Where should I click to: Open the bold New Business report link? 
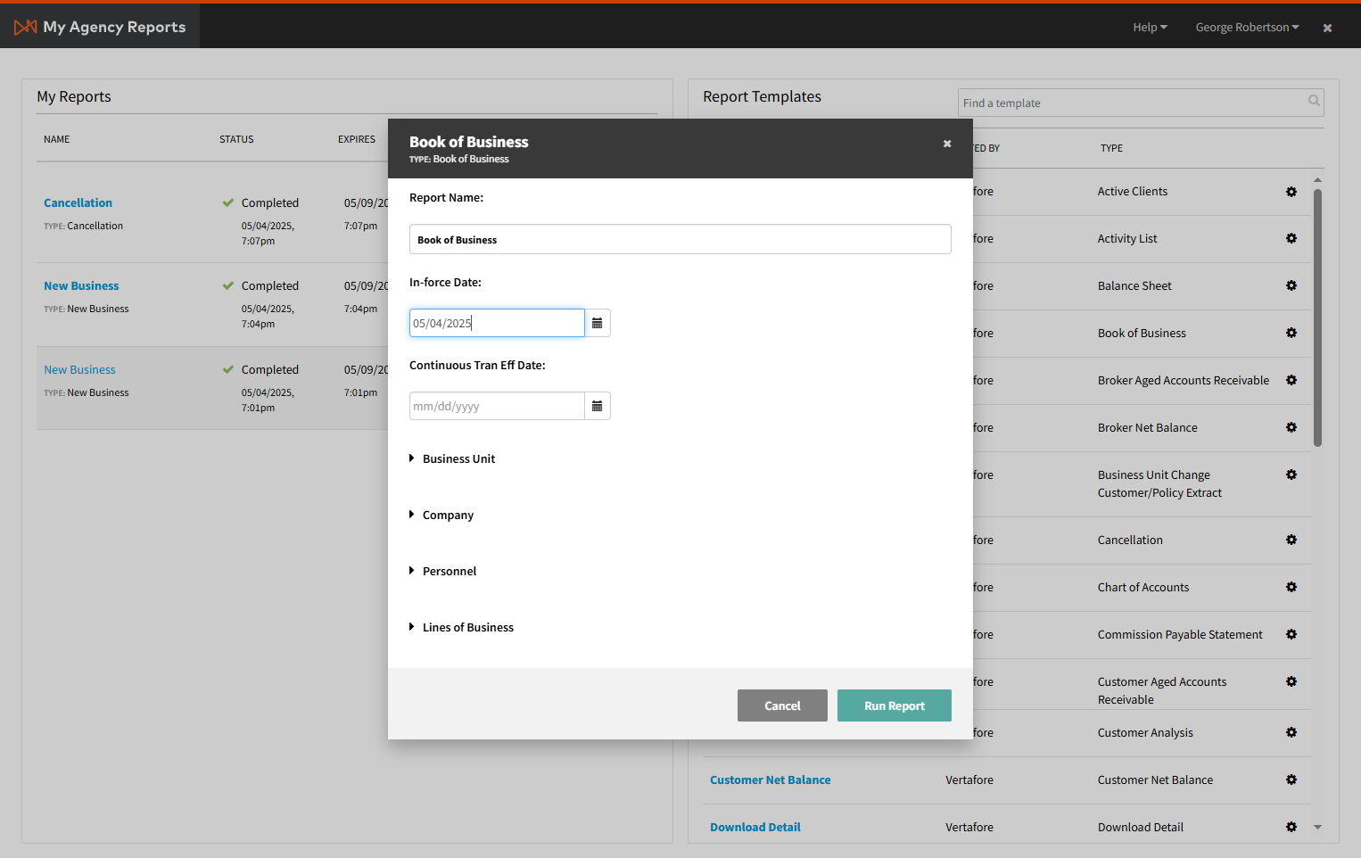pos(81,285)
